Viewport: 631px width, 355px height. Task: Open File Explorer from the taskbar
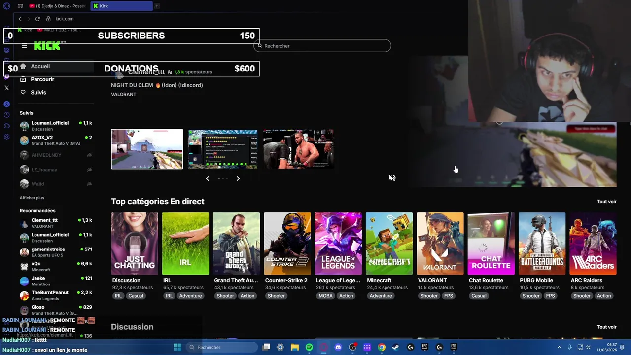point(294,347)
